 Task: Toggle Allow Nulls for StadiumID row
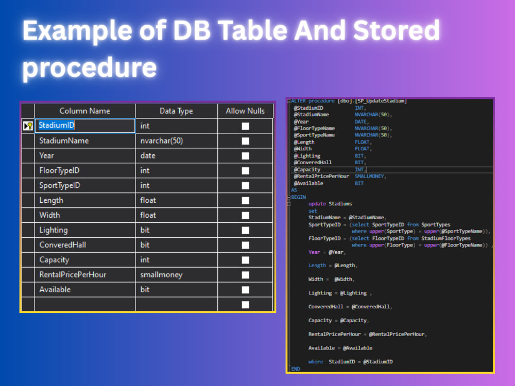pos(245,126)
